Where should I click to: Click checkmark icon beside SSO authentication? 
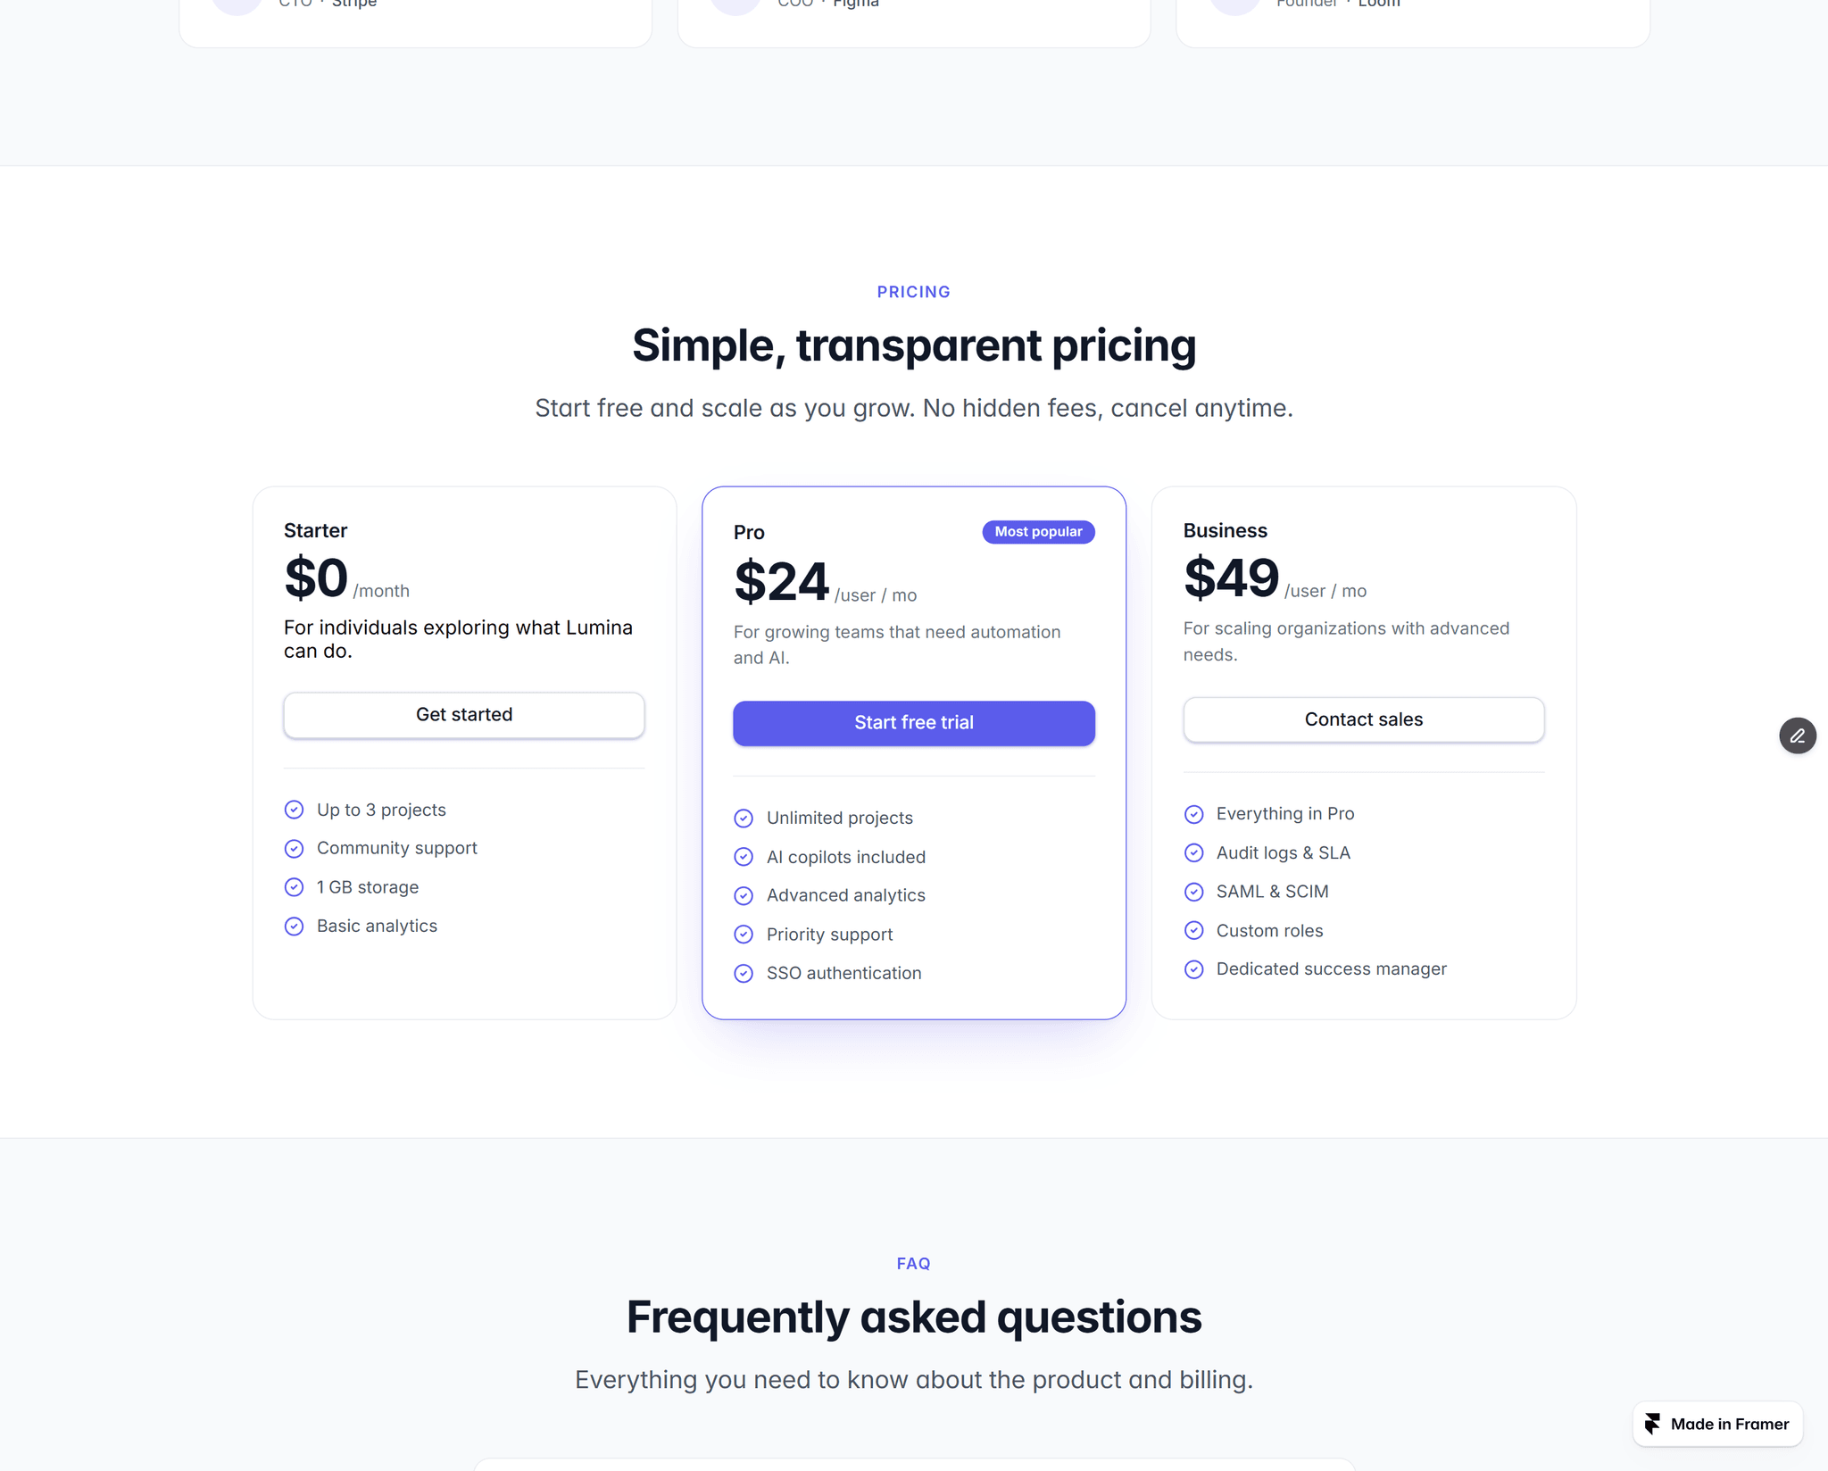click(x=744, y=973)
